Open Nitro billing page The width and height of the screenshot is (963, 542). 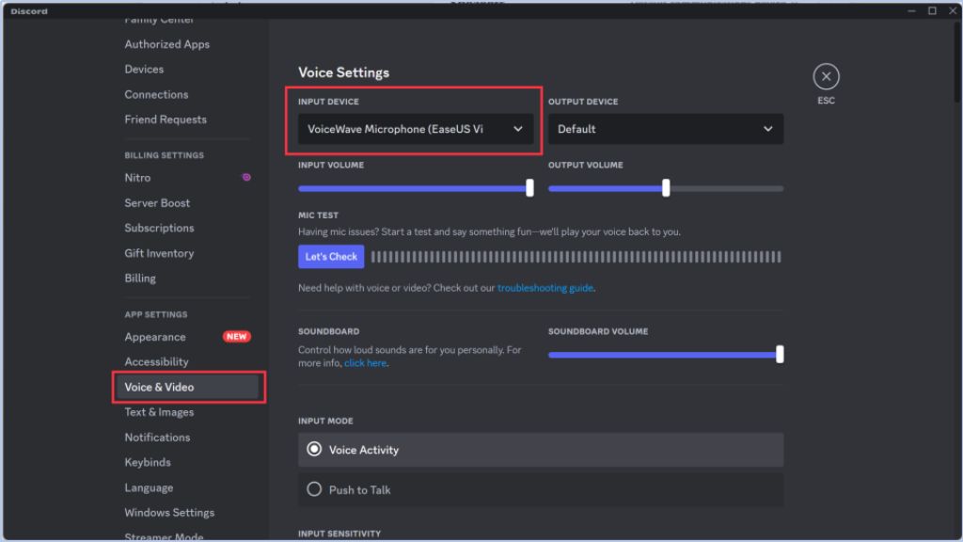pos(137,178)
